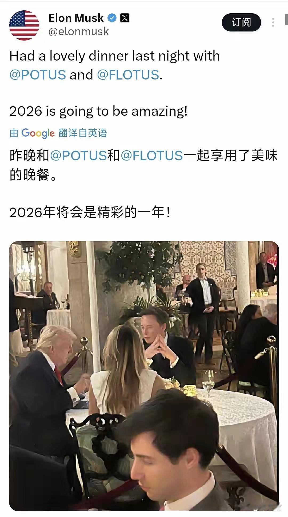Follow the @POTUS mention in Chinese translation
The image size is (288, 517).
(78, 156)
